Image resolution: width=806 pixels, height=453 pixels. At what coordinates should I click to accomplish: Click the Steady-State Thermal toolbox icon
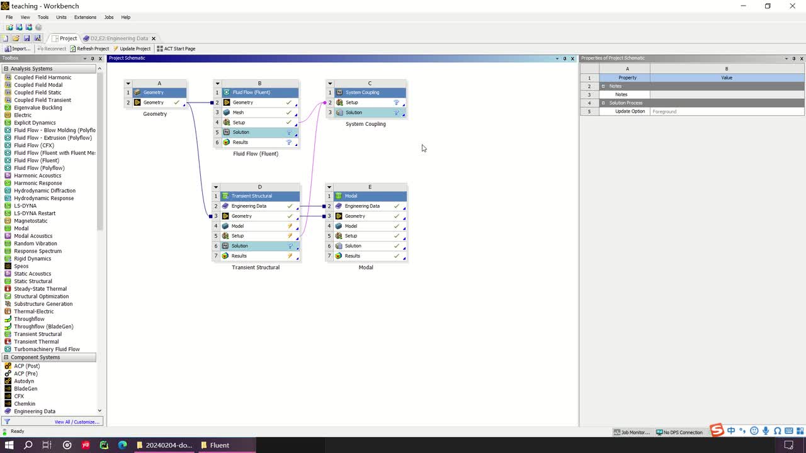point(8,289)
